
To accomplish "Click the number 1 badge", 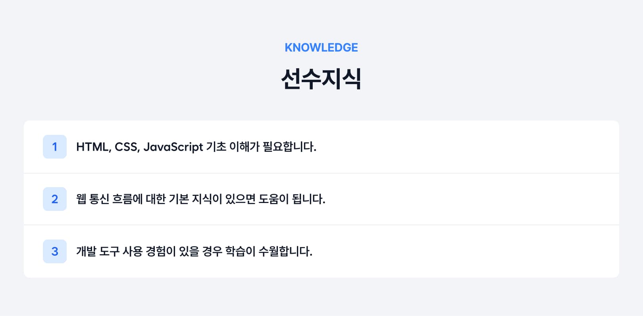I will coord(55,147).
